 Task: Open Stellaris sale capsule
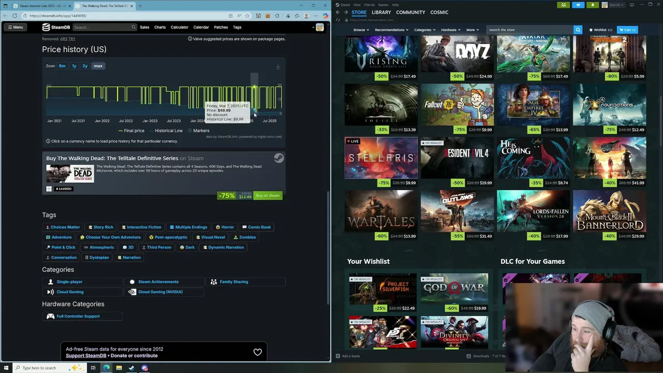381,162
